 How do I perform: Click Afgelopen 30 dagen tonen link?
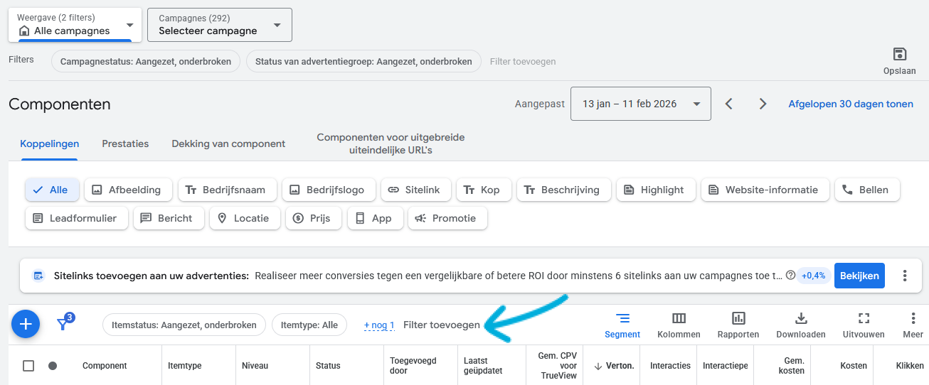(x=850, y=104)
